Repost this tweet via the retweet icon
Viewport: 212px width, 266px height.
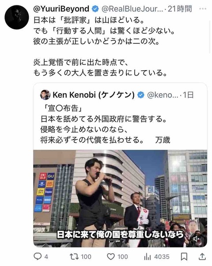pos(74,256)
